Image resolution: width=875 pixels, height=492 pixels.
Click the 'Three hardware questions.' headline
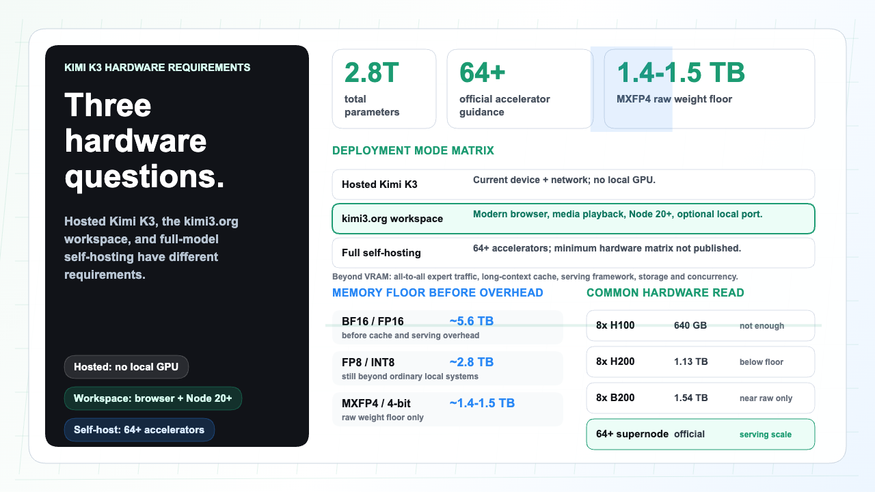(x=144, y=141)
